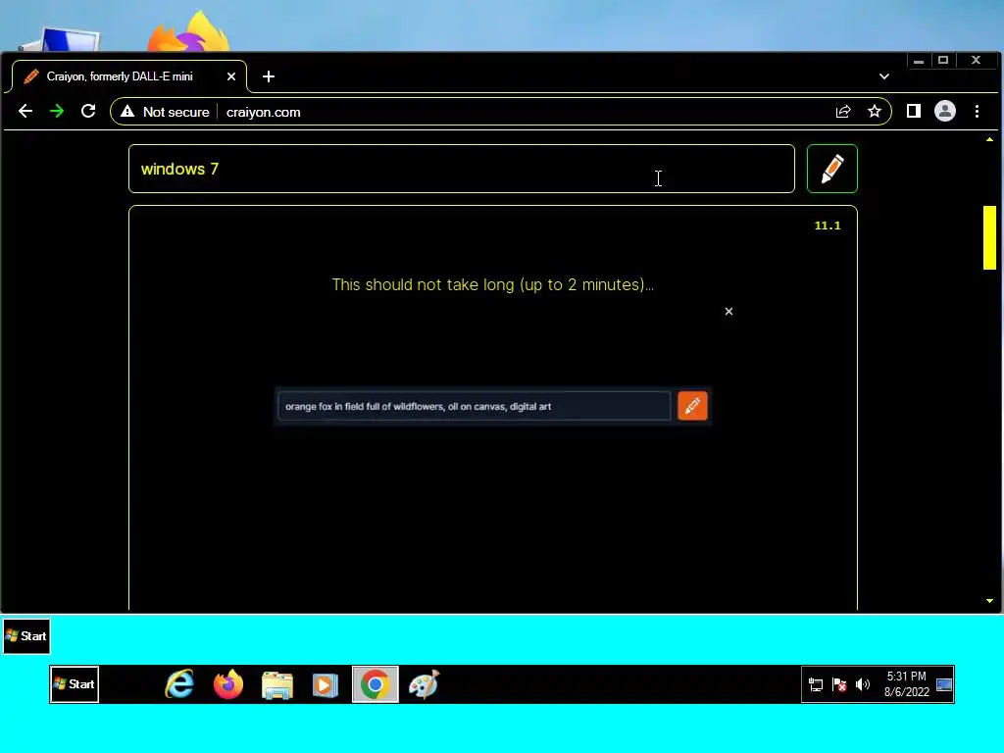Open File Explorer from the taskbar
The width and height of the screenshot is (1004, 753).
pos(277,685)
